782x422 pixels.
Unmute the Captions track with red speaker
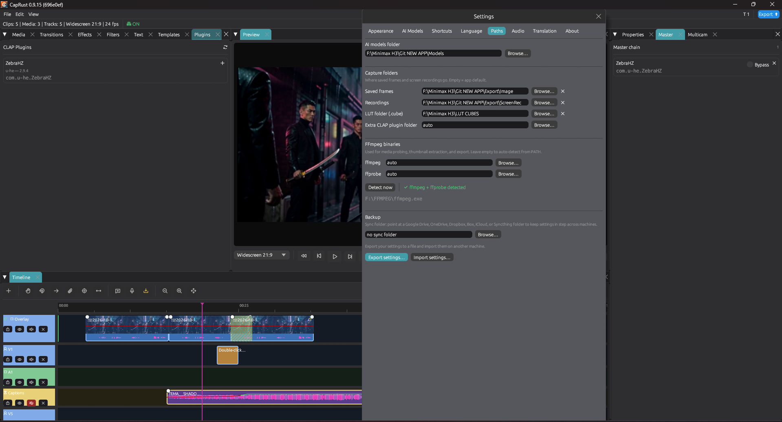click(x=31, y=403)
